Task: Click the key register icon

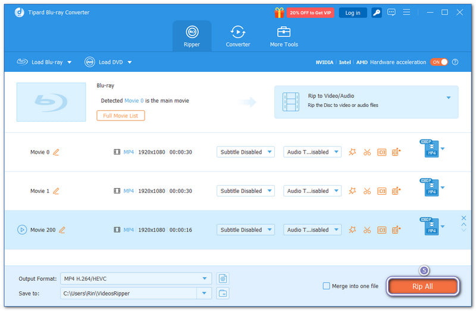Action: click(x=376, y=12)
